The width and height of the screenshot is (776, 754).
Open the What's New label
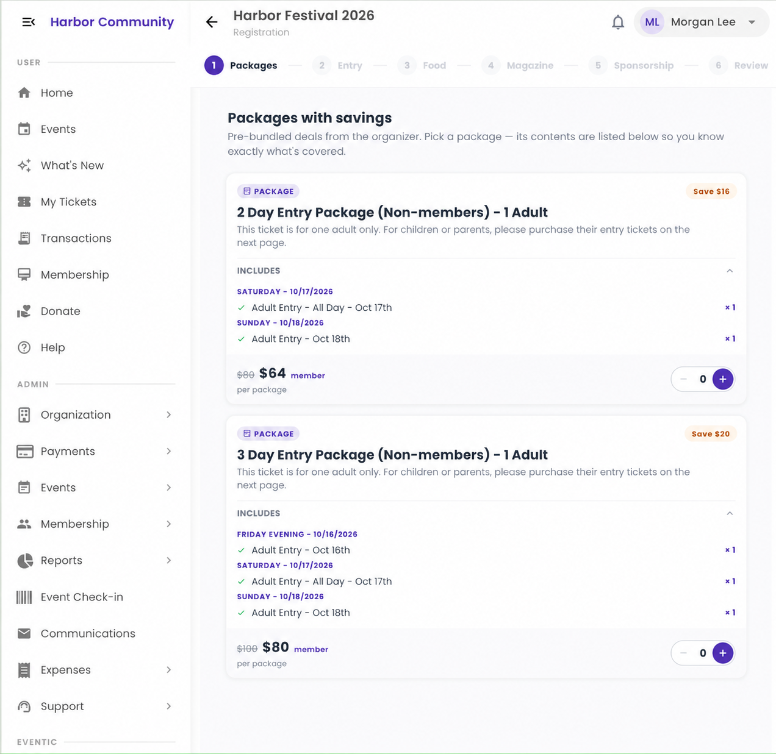[x=72, y=165]
